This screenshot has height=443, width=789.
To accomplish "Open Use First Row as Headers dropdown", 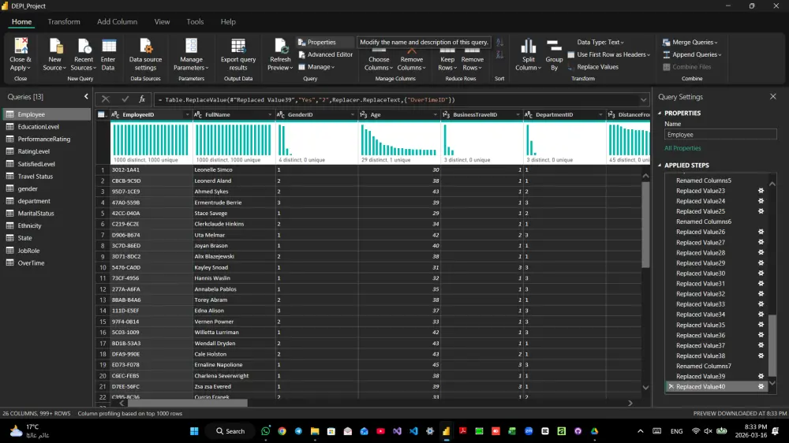I will pyautogui.click(x=609, y=54).
